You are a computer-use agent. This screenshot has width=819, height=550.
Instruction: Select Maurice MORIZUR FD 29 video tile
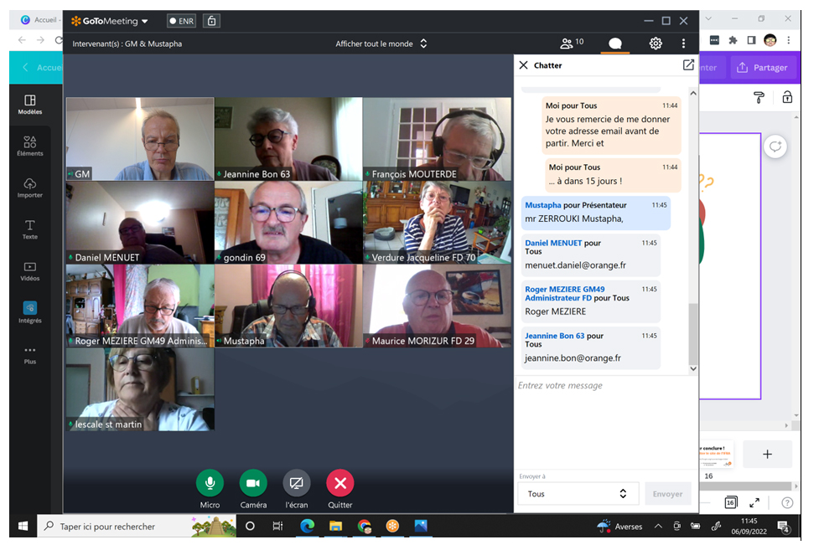pyautogui.click(x=438, y=306)
